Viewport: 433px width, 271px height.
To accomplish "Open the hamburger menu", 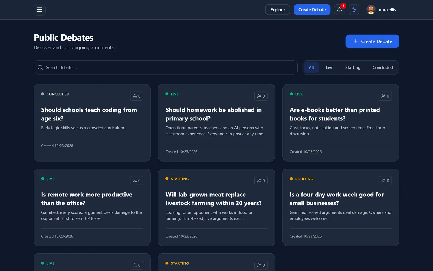I will 40,10.
